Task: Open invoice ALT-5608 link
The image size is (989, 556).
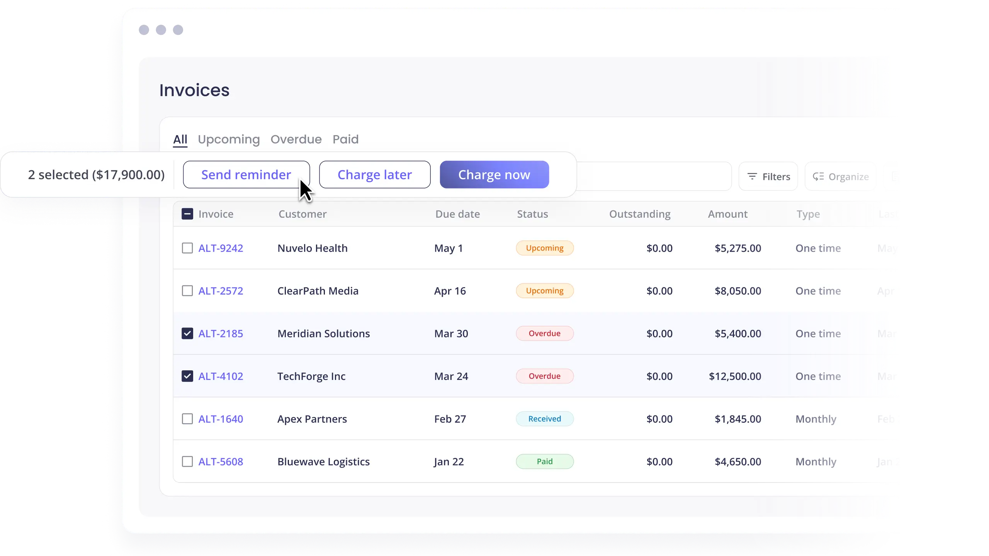Action: 221,461
